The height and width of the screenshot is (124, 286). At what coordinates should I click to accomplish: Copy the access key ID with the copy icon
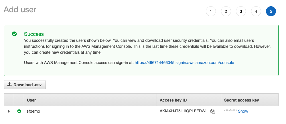point(212,111)
